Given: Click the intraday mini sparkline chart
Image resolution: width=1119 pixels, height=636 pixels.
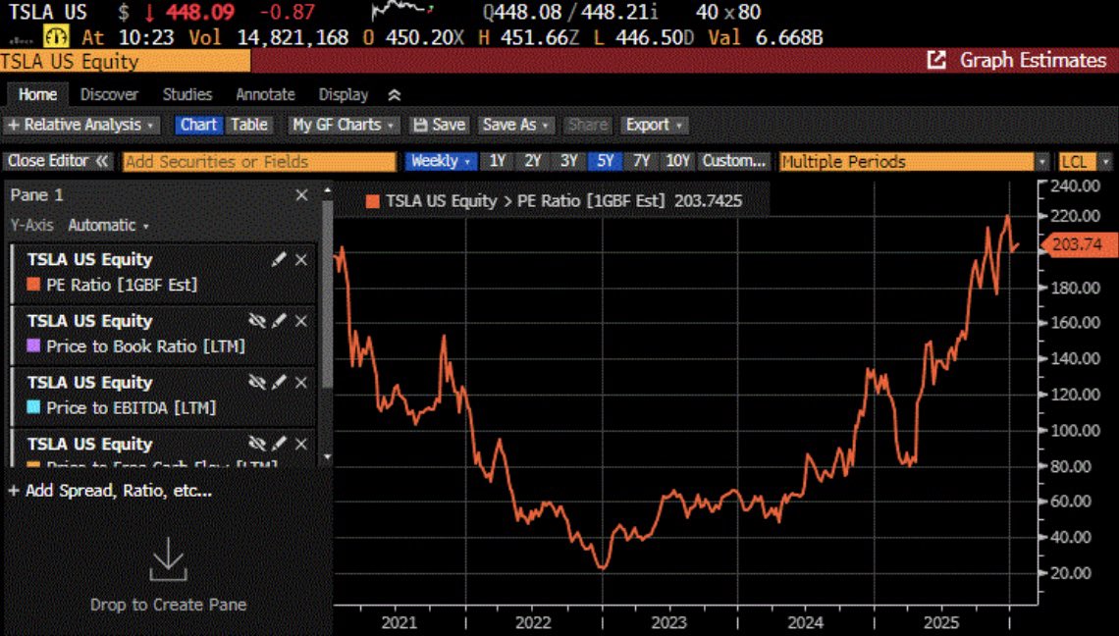Looking at the screenshot, I should (403, 11).
